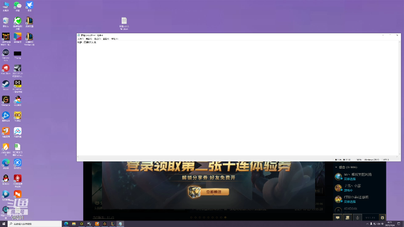Open File Explorer from the taskbar
The width and height of the screenshot is (404, 227).
click(x=74, y=224)
